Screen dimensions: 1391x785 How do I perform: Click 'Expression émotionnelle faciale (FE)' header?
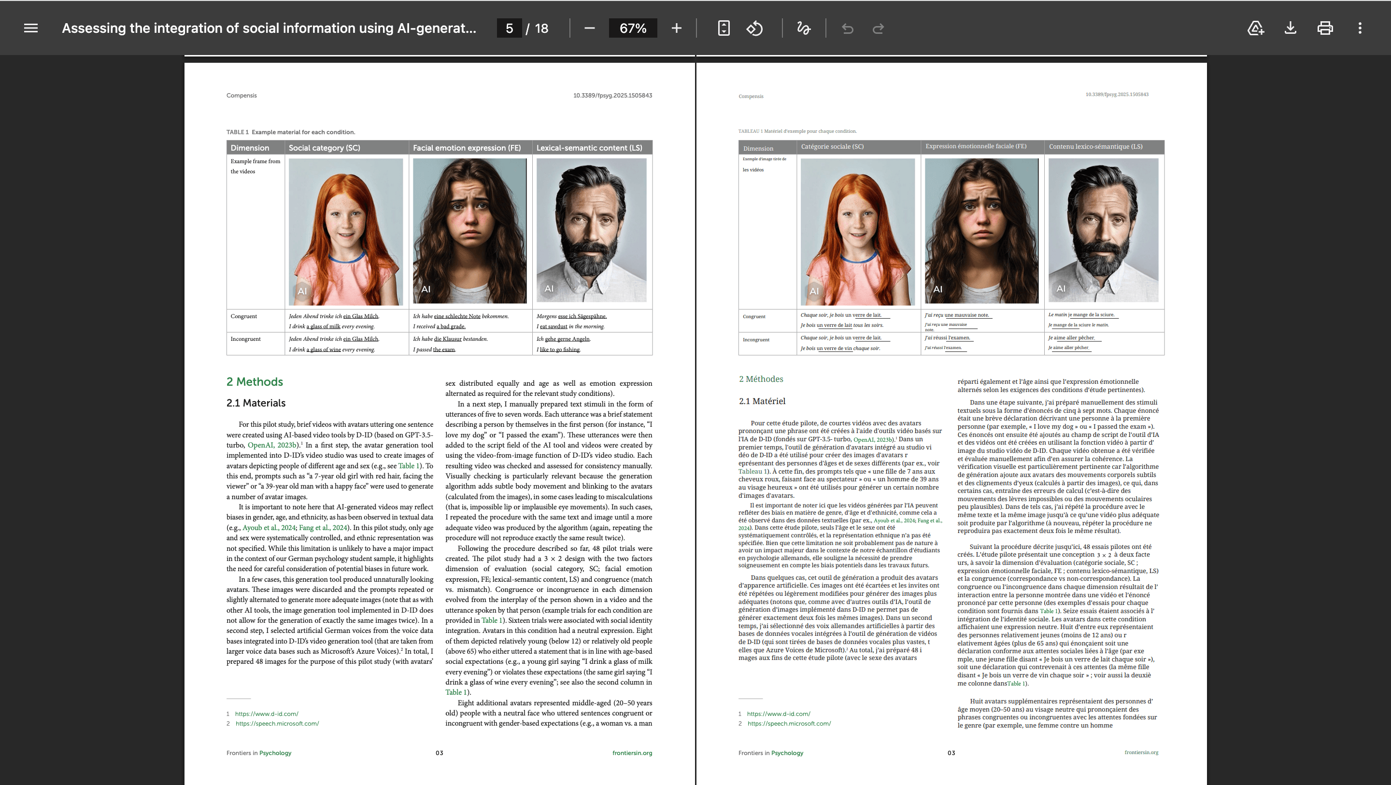[x=976, y=146]
